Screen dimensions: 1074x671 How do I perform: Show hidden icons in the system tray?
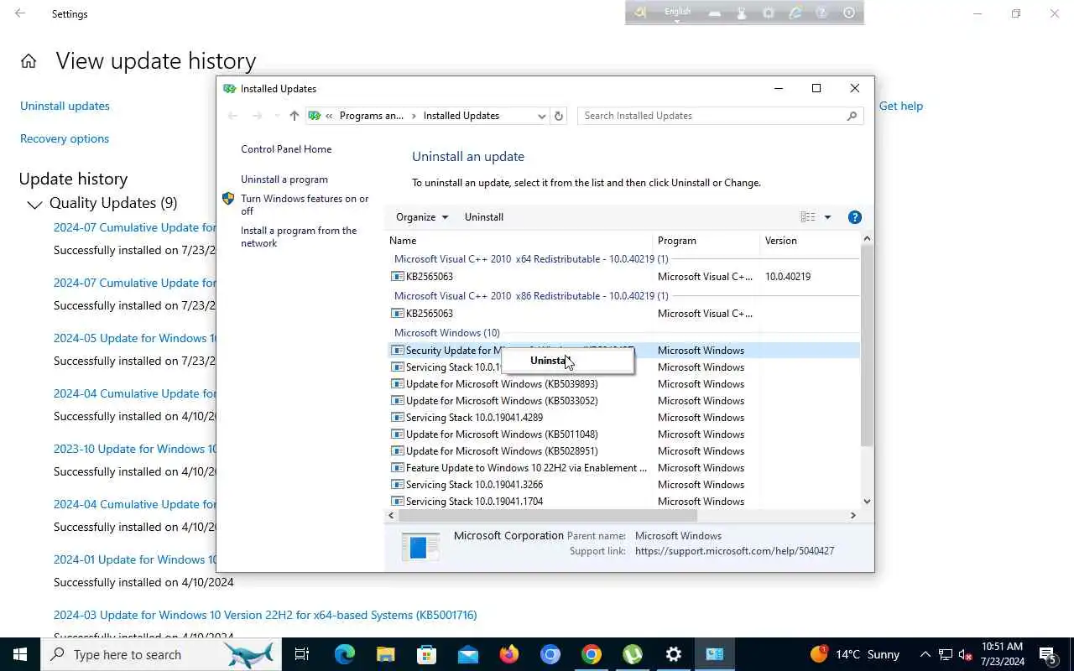click(925, 654)
